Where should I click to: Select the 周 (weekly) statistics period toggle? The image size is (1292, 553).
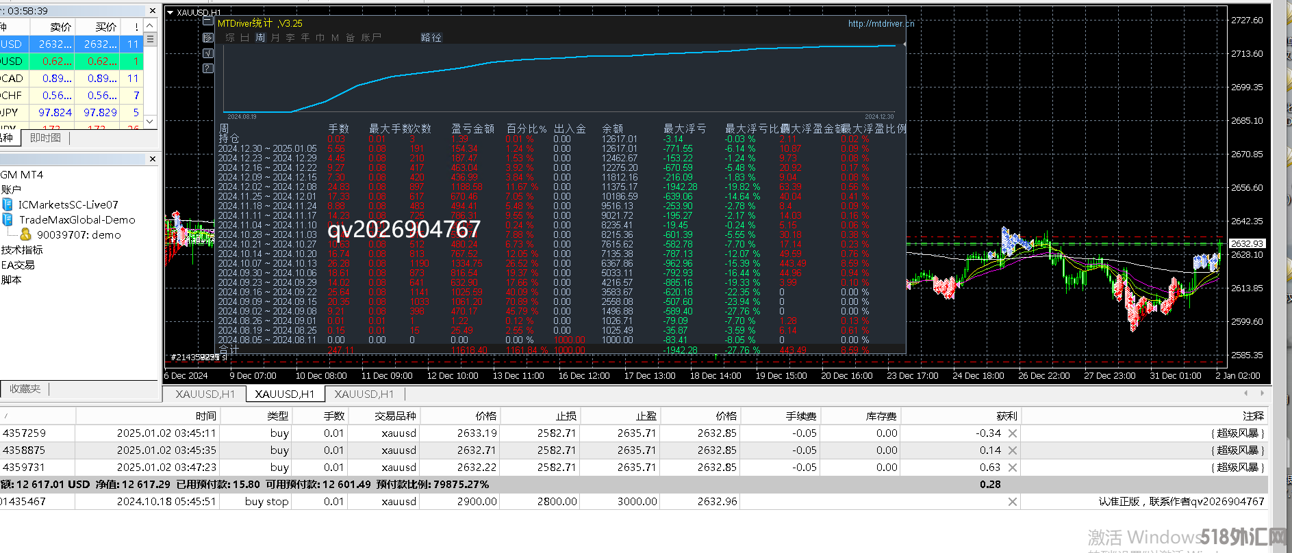(x=260, y=38)
